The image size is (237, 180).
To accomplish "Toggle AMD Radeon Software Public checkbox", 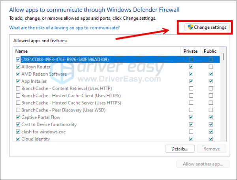I will tap(211, 74).
